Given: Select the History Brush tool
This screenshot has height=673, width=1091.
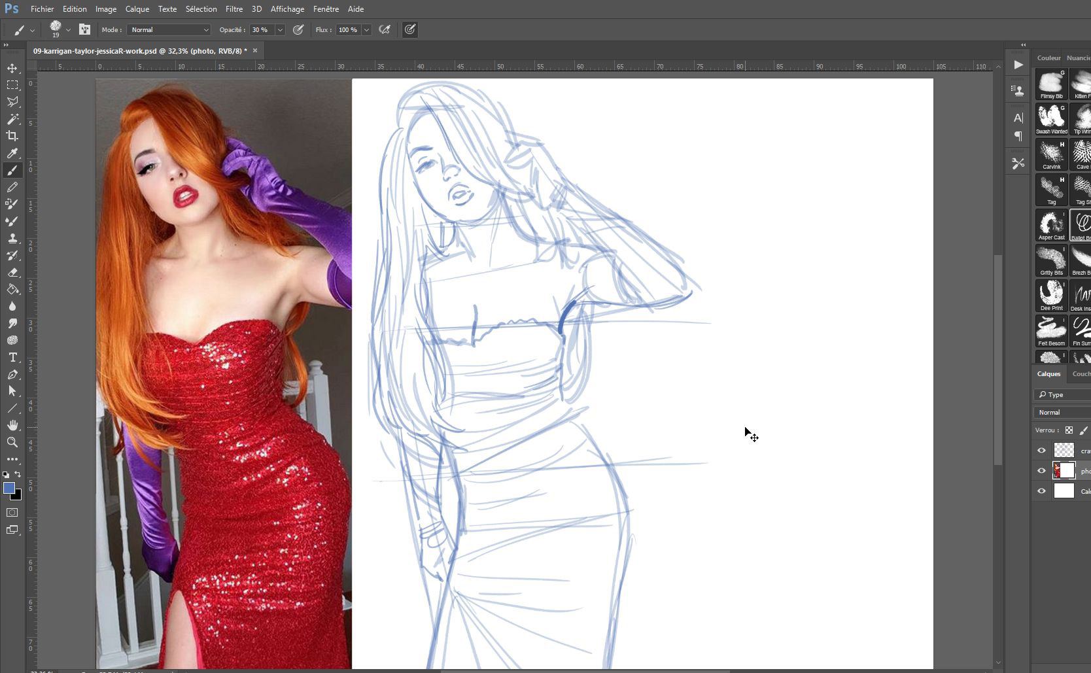Looking at the screenshot, I should pos(12,255).
